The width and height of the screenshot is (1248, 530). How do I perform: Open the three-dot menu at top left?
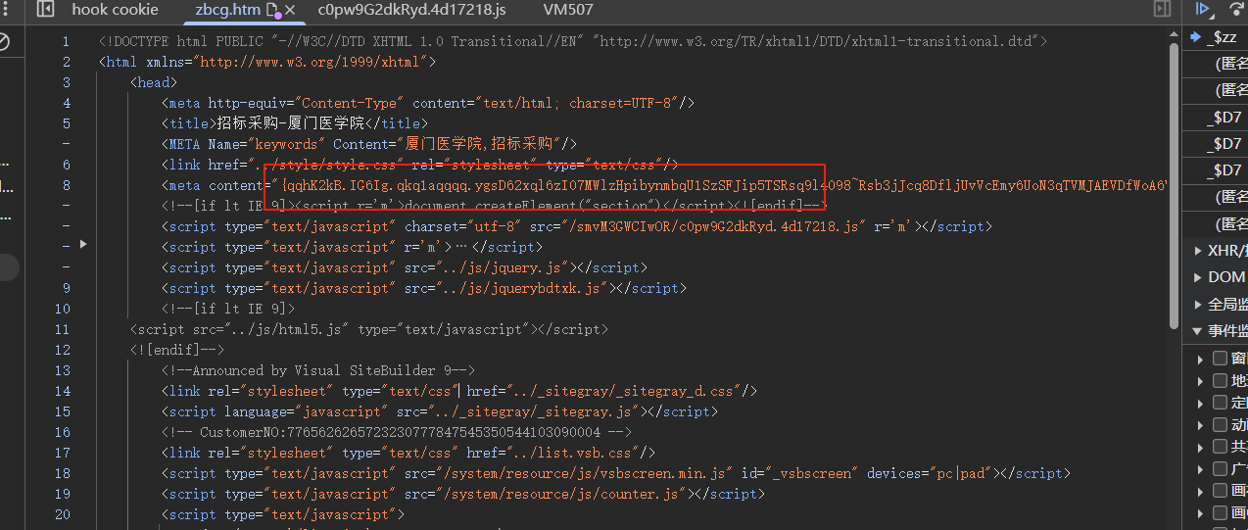pyautogui.click(x=3, y=10)
